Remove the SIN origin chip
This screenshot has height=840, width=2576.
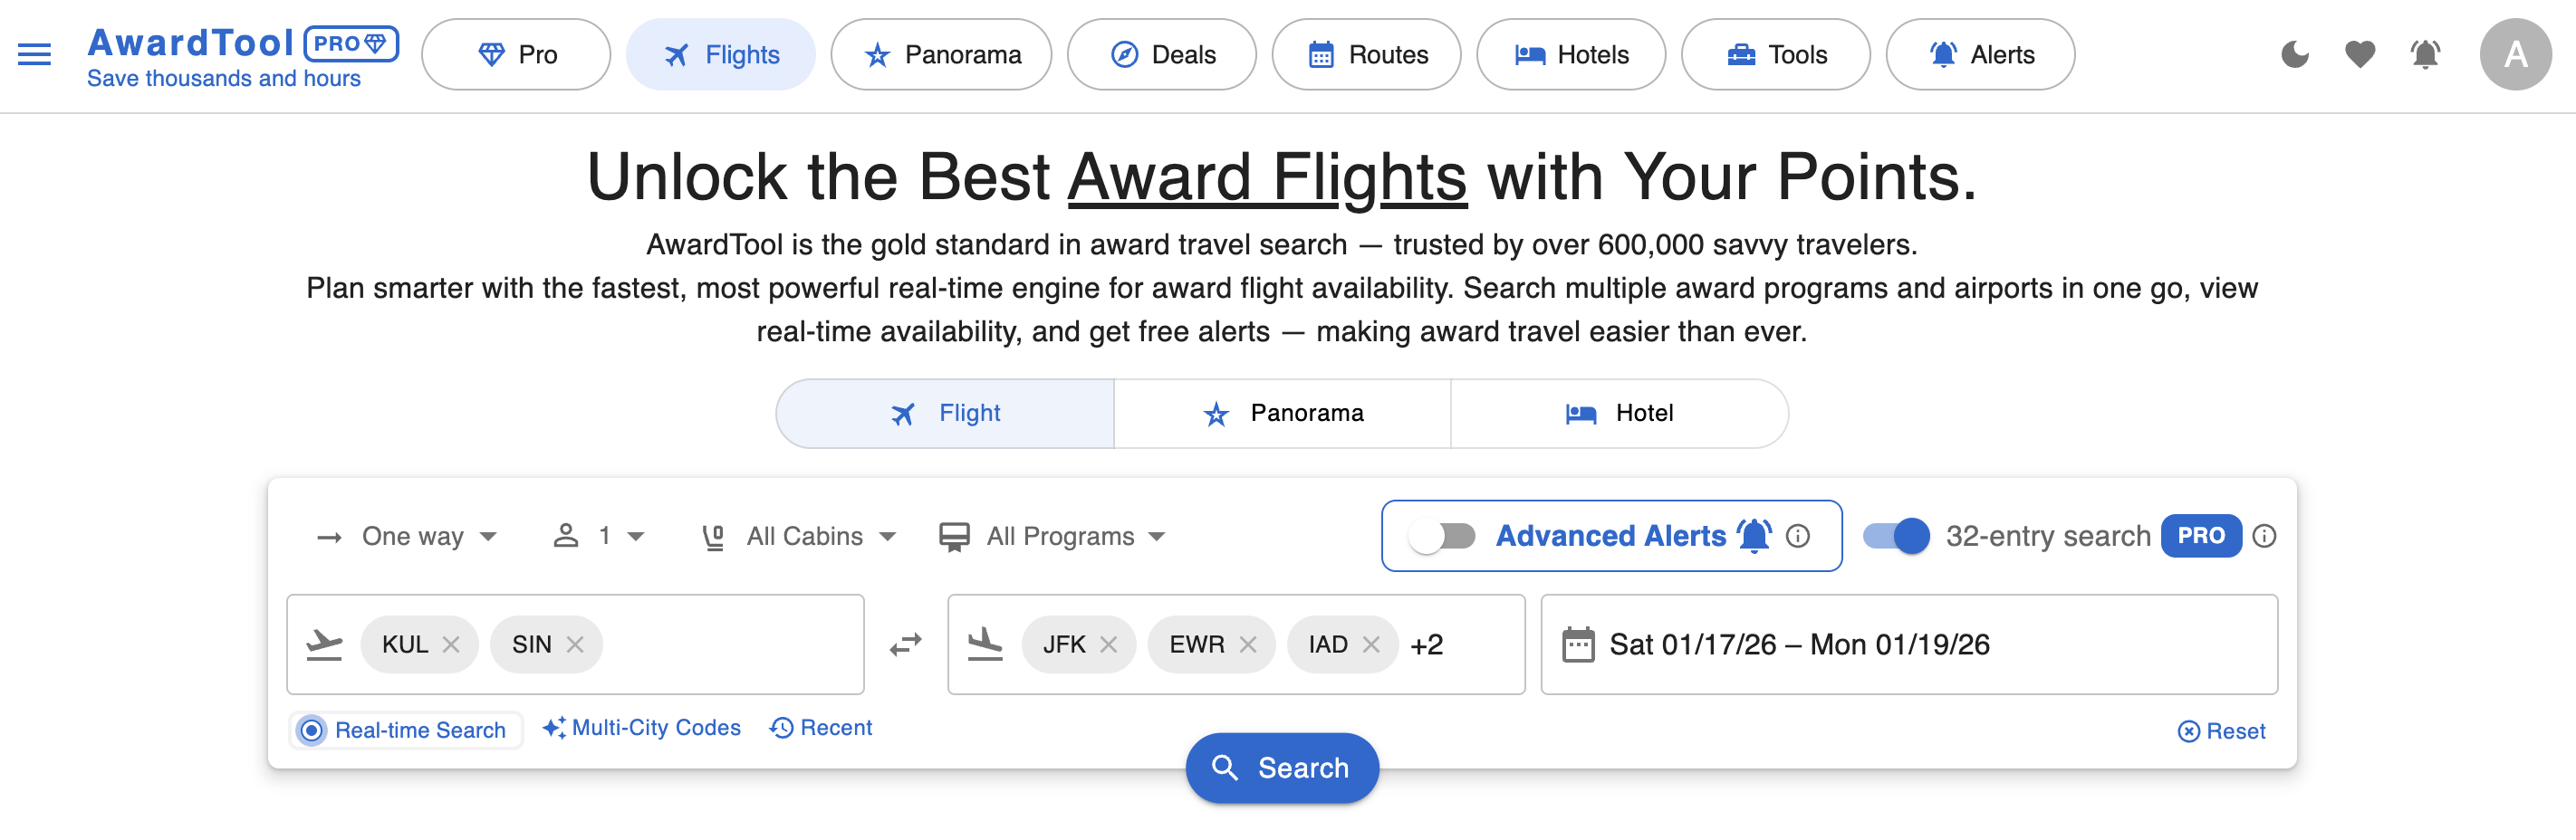pyautogui.click(x=575, y=645)
